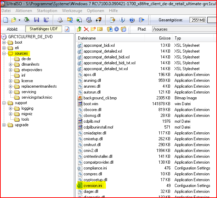The height and width of the screenshot is (198, 217).
Task: Click the Gesamtgrösse 2551MB field
Action: pos(198,20)
